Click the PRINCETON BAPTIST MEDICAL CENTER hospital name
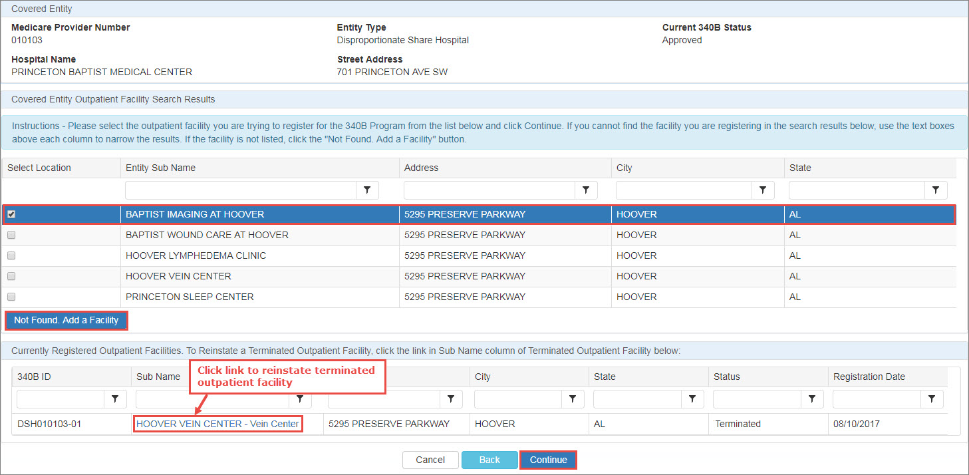Image resolution: width=969 pixels, height=475 pixels. click(102, 72)
